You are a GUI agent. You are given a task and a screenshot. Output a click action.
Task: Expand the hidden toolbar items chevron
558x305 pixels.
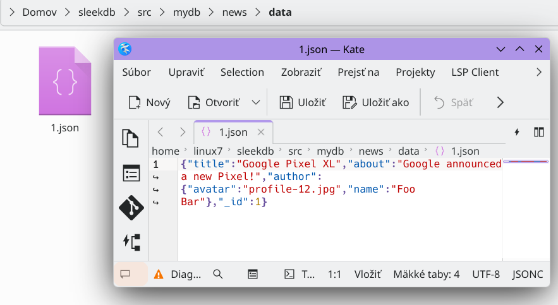click(x=500, y=102)
